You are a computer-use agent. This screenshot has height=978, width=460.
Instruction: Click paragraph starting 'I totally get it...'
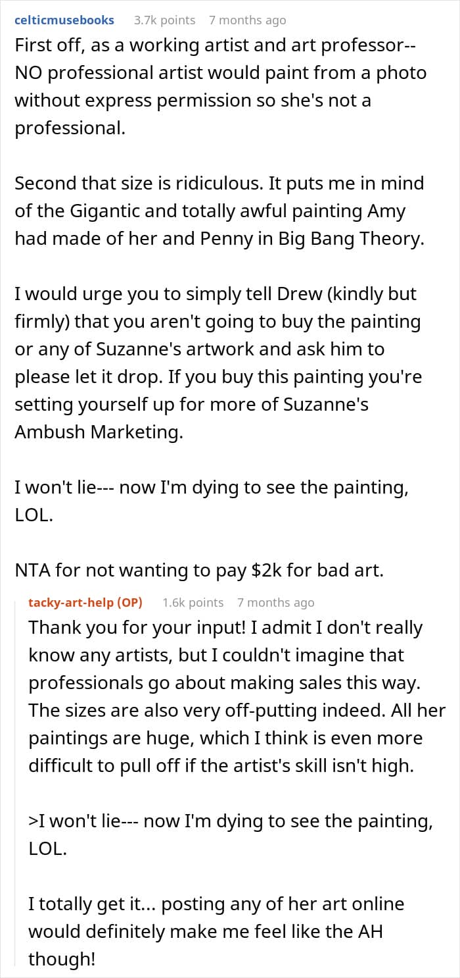pos(216,931)
